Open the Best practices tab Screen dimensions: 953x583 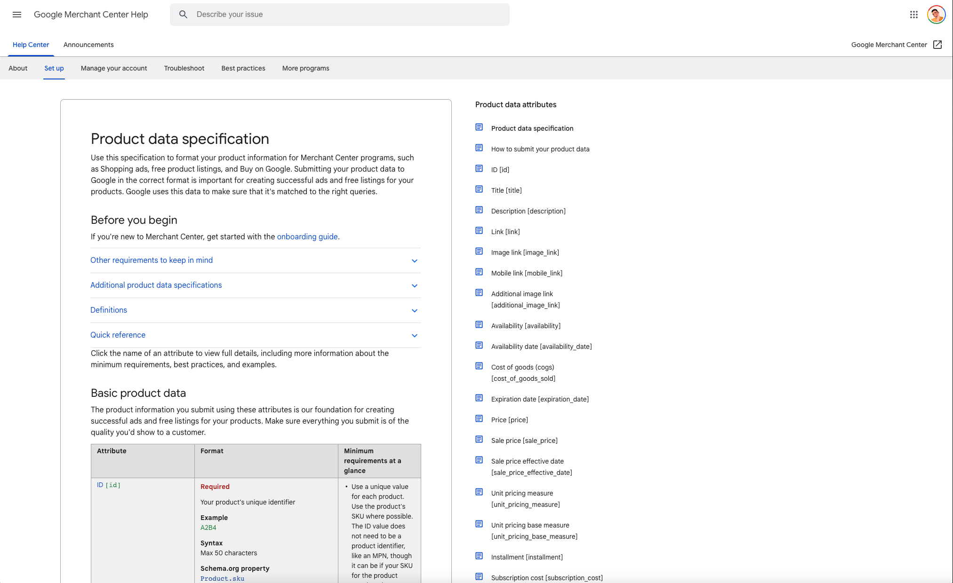click(x=243, y=68)
